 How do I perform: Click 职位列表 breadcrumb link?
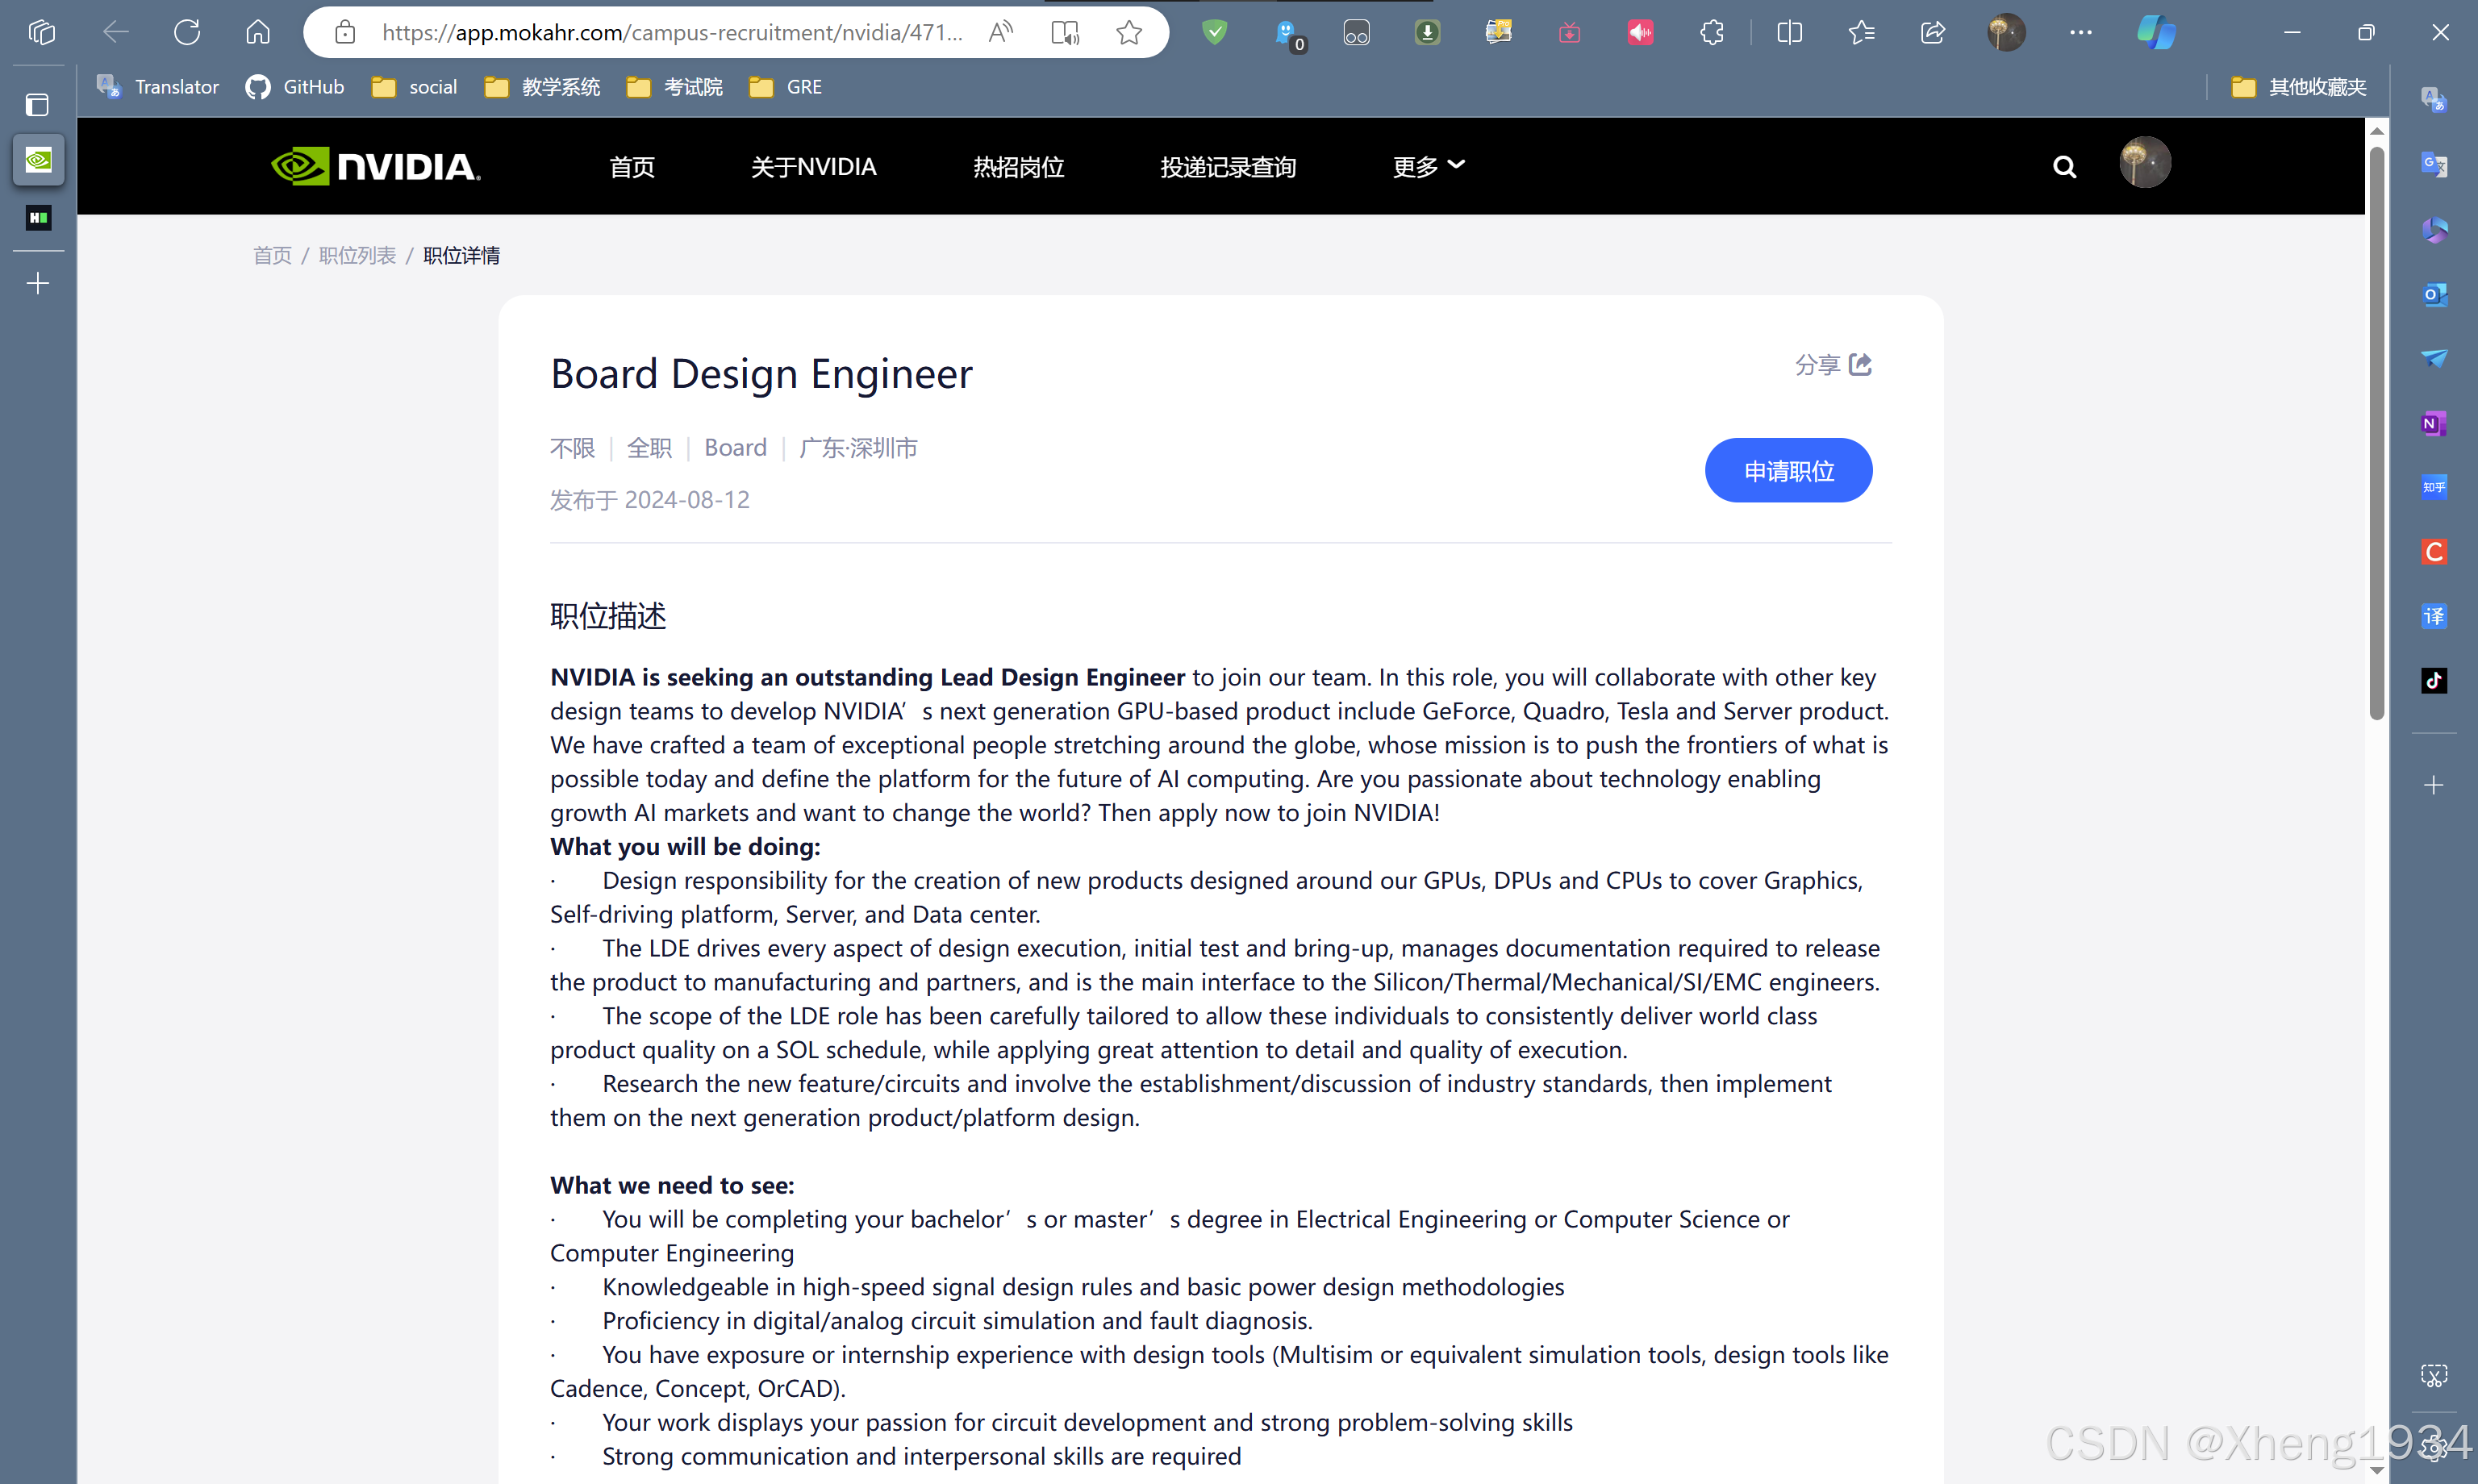click(x=357, y=255)
